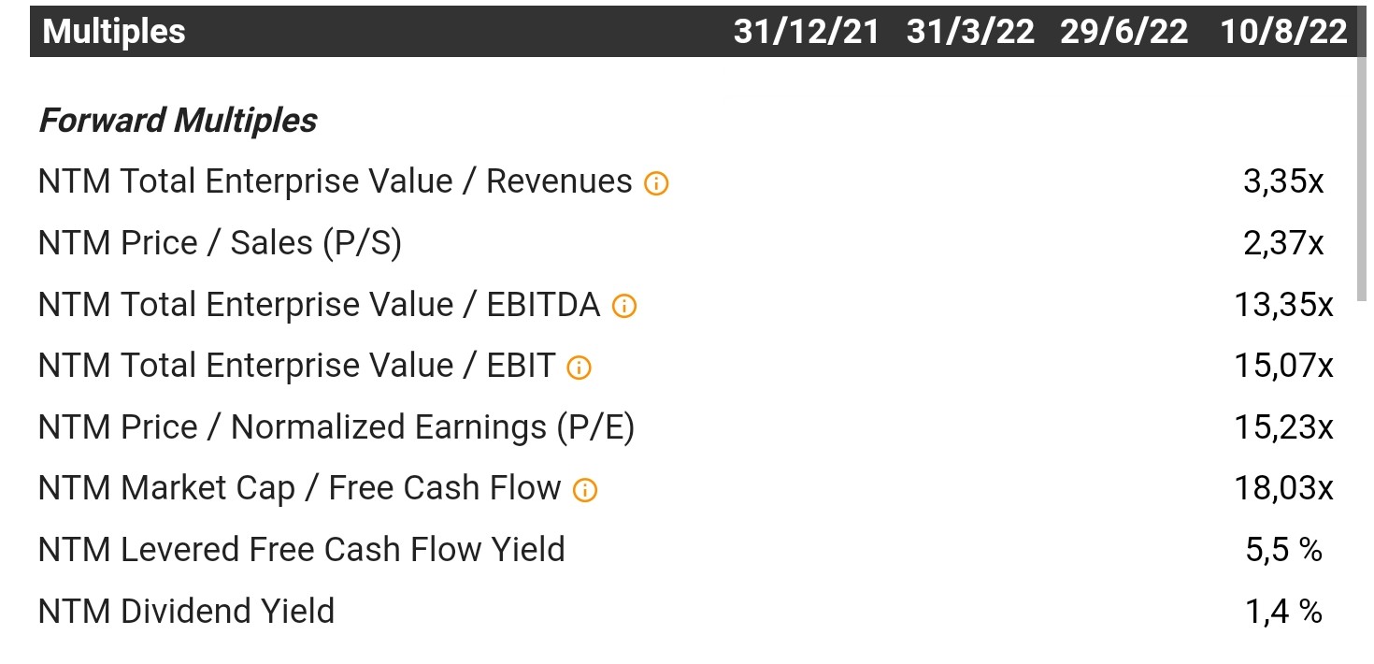The image size is (1374, 664).
Task: Show info for Market Cap / Free Cash Flow
Action: click(x=584, y=490)
